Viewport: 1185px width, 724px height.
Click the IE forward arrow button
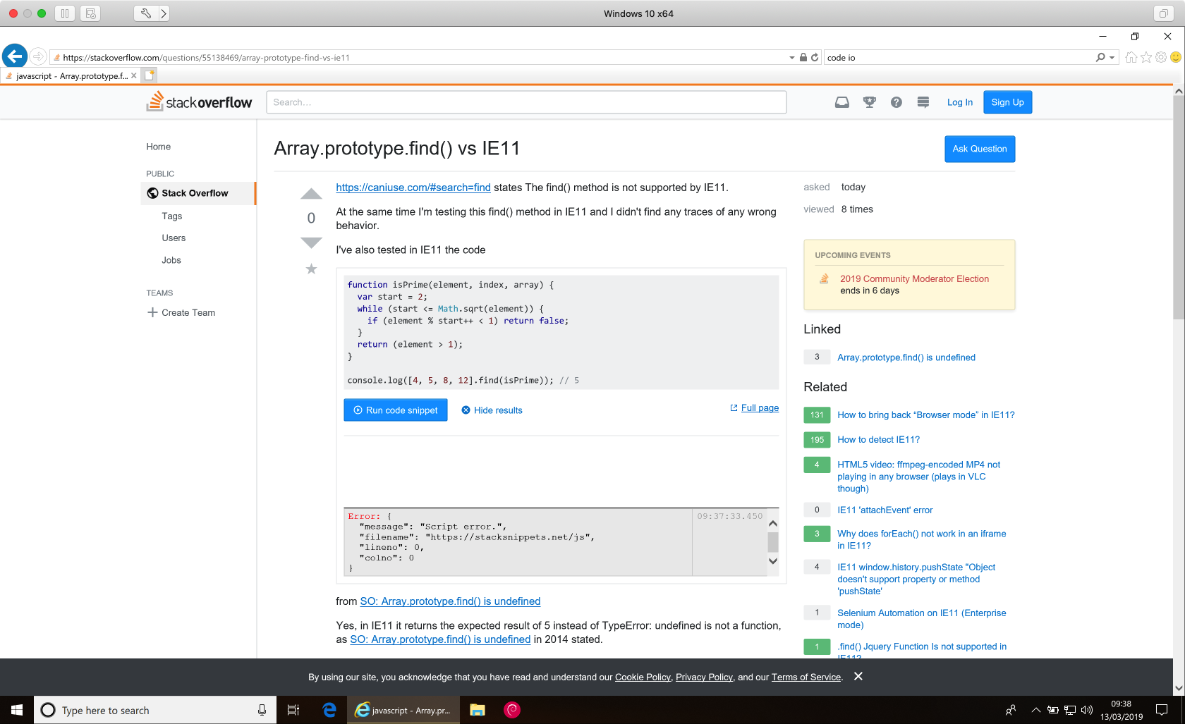[38, 57]
